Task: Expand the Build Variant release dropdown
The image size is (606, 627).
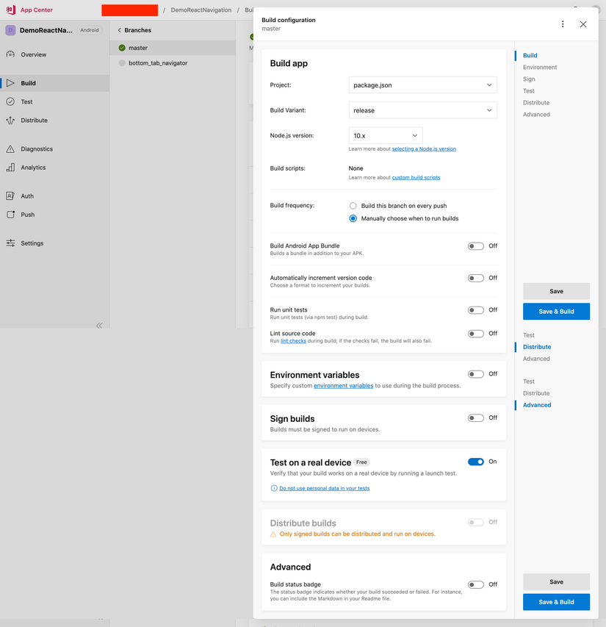Action: coord(422,110)
